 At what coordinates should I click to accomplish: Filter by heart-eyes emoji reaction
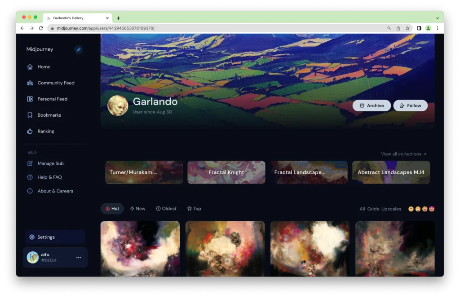432,209
